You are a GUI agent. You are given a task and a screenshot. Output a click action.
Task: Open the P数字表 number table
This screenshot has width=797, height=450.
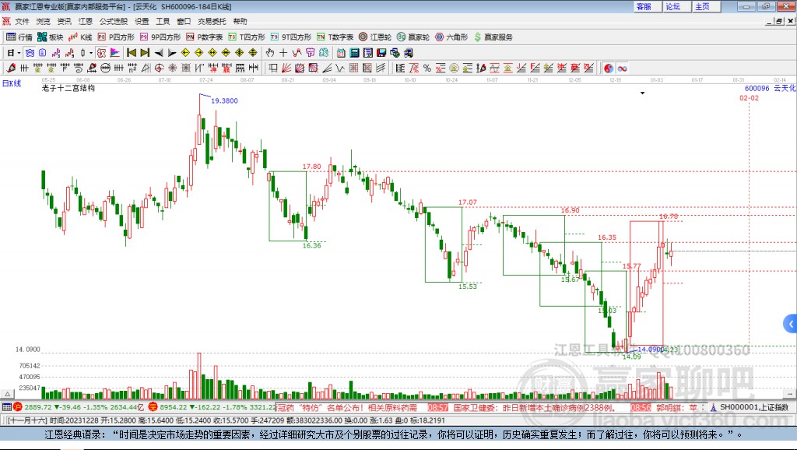[205, 37]
